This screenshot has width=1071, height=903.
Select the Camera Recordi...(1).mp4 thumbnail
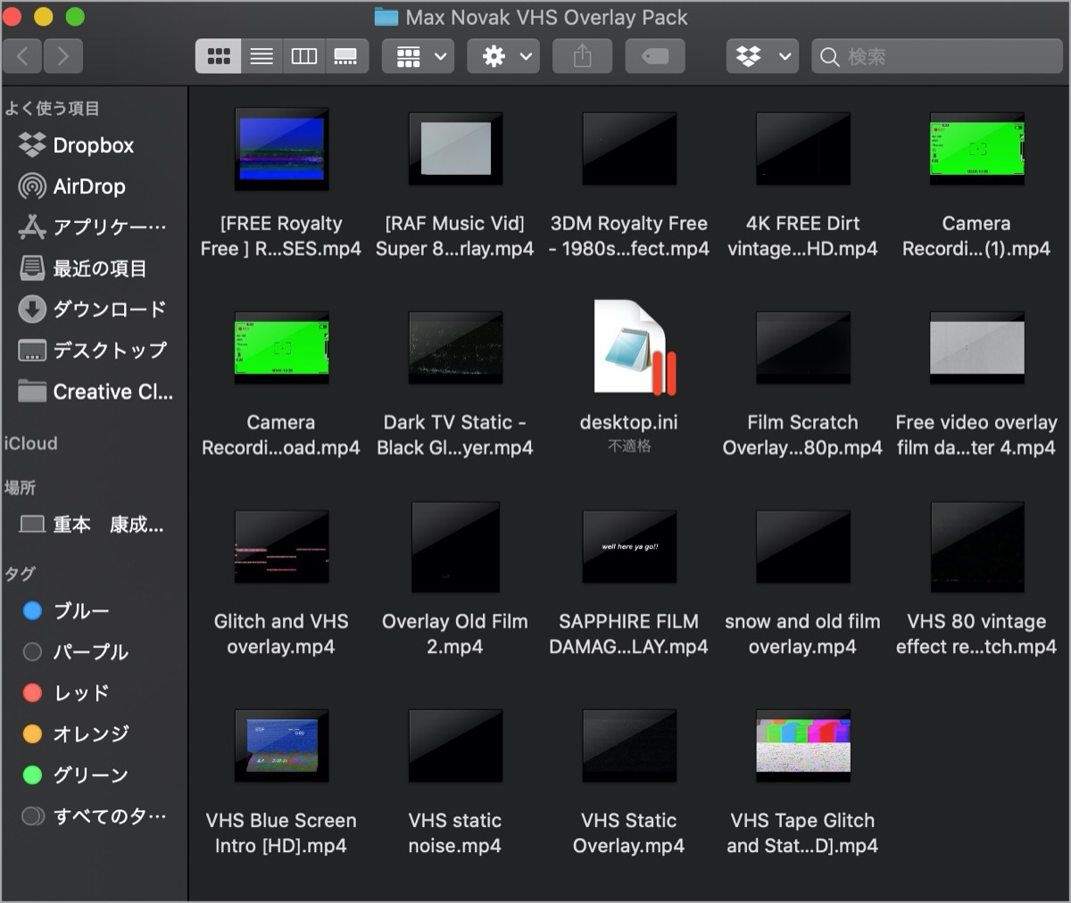click(x=976, y=148)
